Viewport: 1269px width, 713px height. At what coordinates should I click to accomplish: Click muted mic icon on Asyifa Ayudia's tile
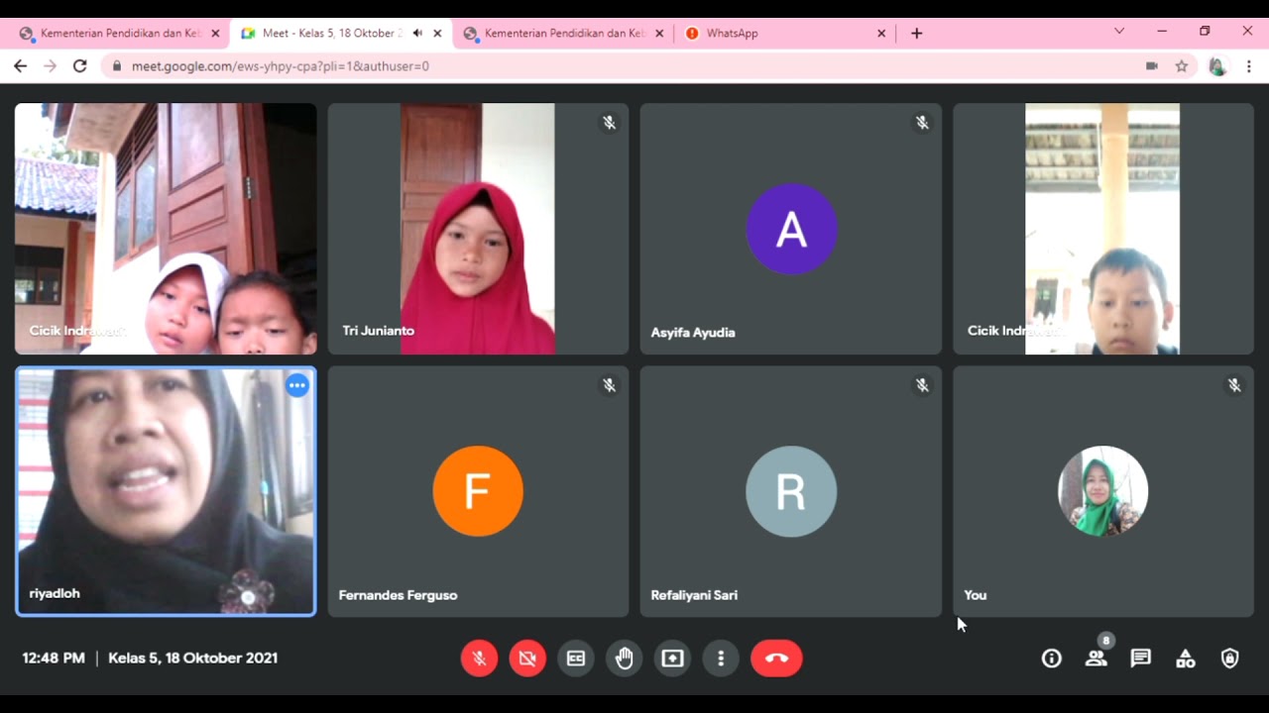coord(922,123)
